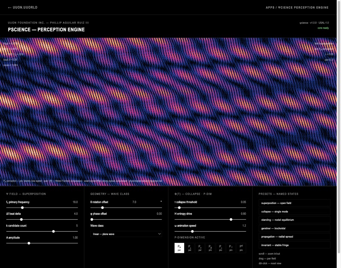
Task: Apply the propagation — radial spread preset
Action: (x=295, y=237)
